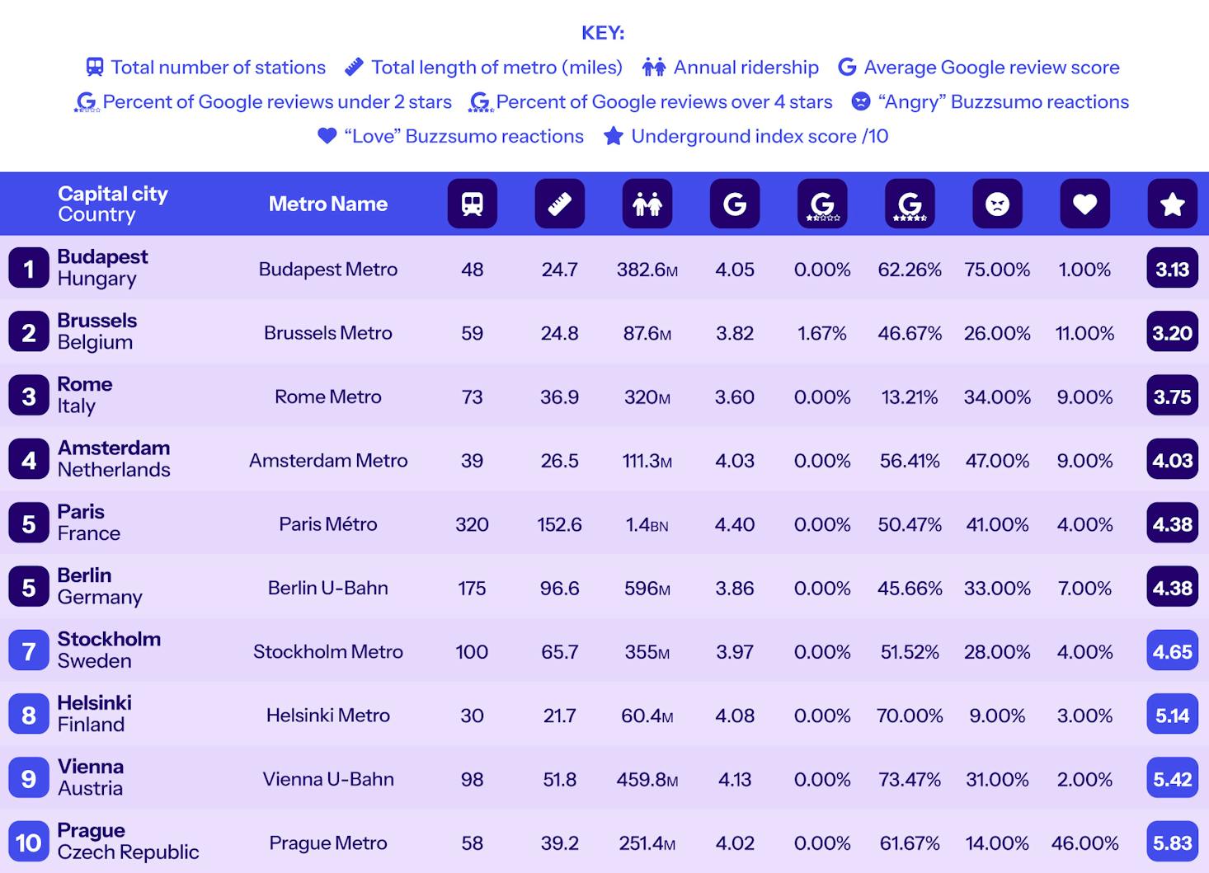Image resolution: width=1209 pixels, height=873 pixels.
Task: Click the annual ridership people icon header
Action: (647, 204)
